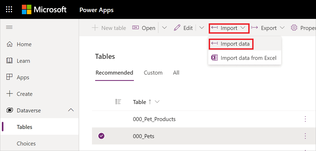Select the Import data menu option
Screen dimensions: 316x151
[231, 44]
